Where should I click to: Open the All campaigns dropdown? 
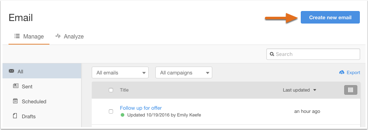pyautogui.click(x=184, y=73)
